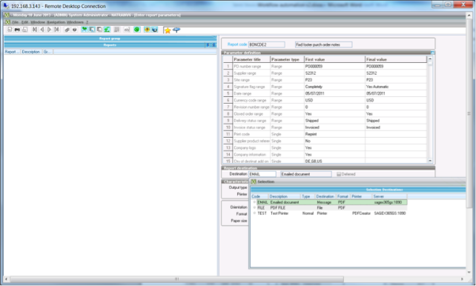Viewport: 476px width, 286px height.
Task: Click the green circle toolbar icon
Action: [x=137, y=30]
